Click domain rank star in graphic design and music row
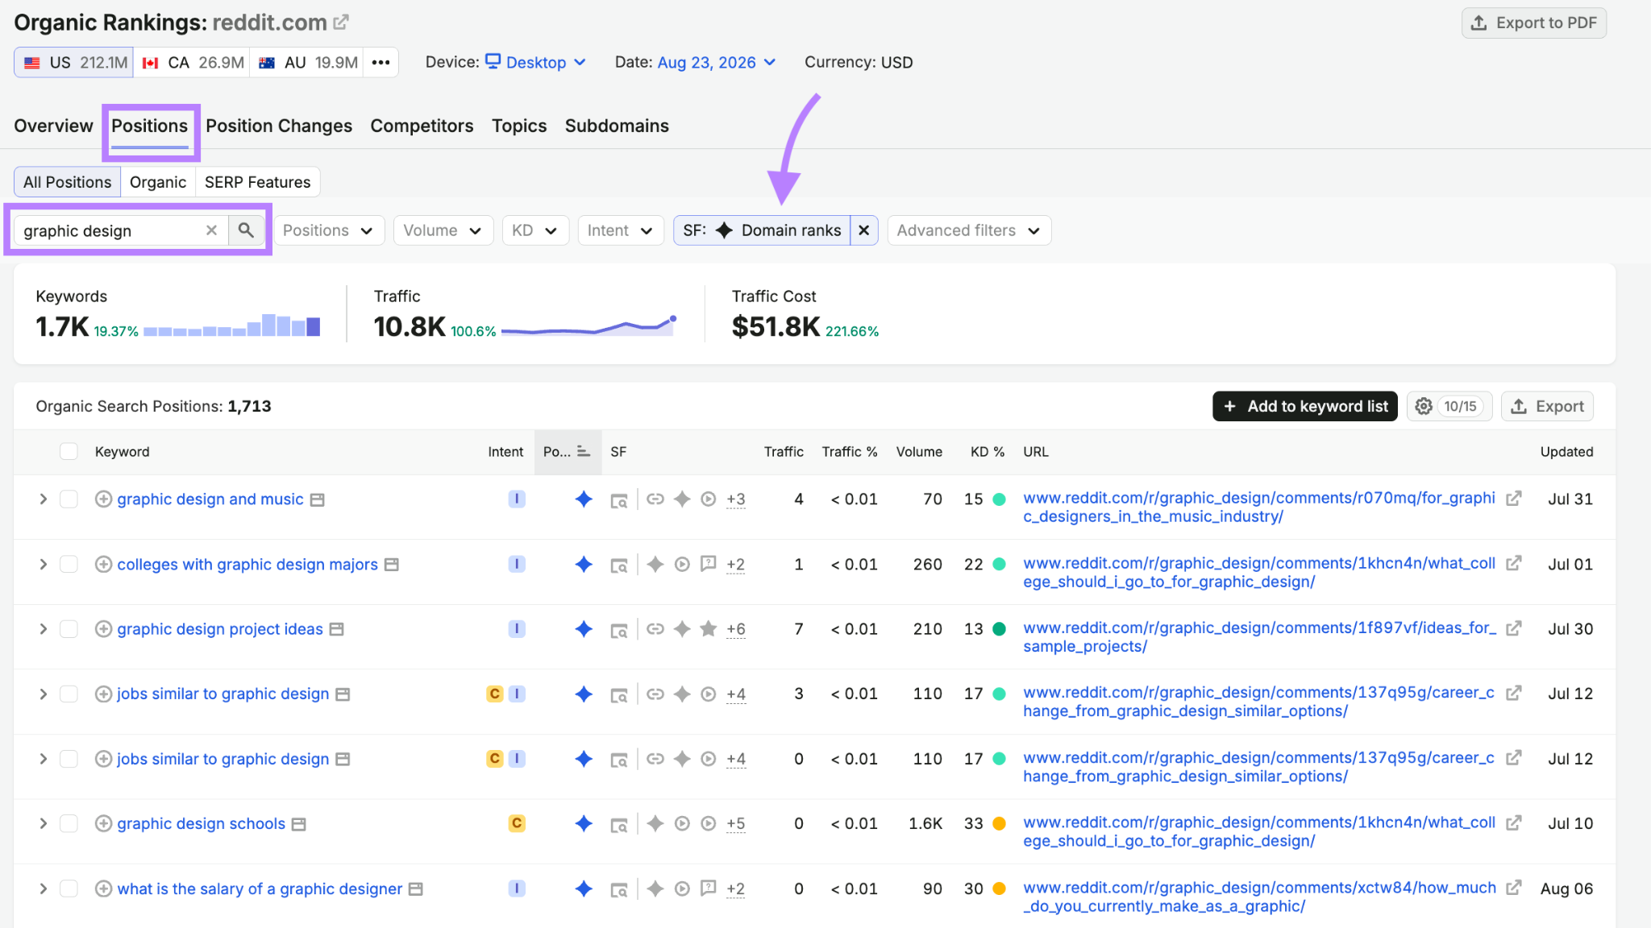Image resolution: width=1651 pixels, height=928 pixels. tap(584, 499)
